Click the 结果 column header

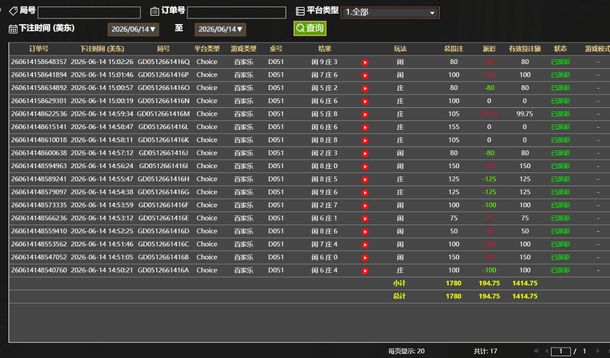325,49
